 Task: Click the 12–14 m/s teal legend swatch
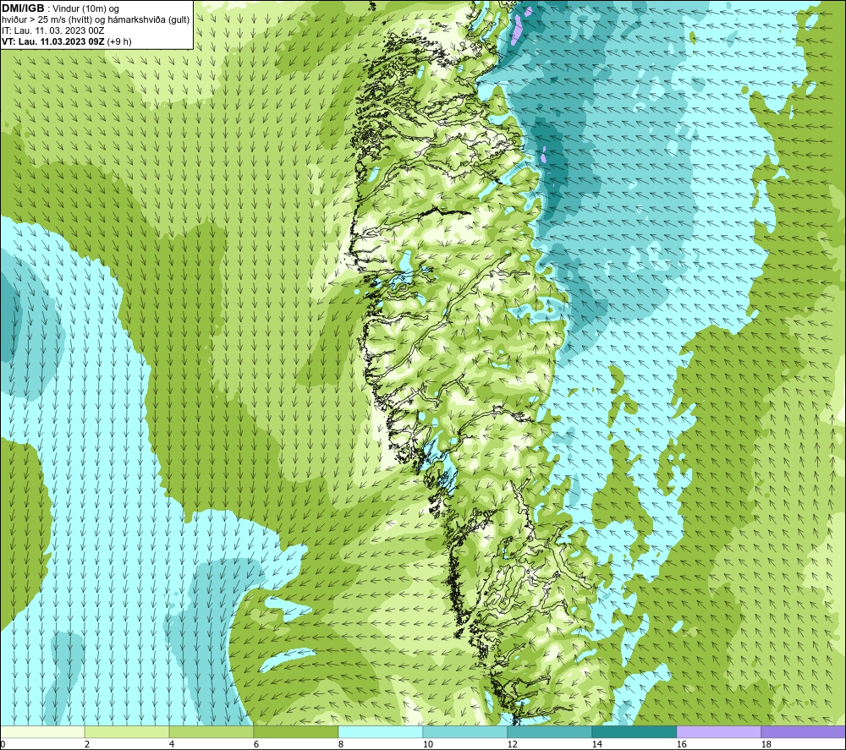point(549,731)
